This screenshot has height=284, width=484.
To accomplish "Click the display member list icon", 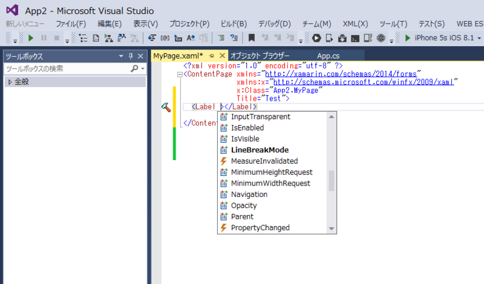I will (x=152, y=38).
